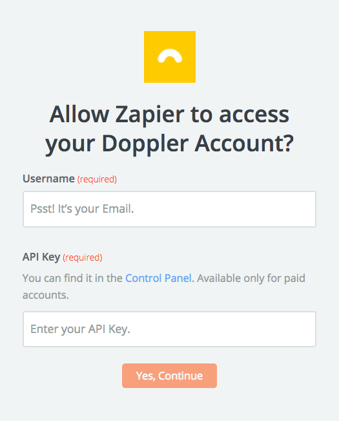Click the word 'Doppler' in the heading
This screenshot has height=421, width=339.
(145, 144)
